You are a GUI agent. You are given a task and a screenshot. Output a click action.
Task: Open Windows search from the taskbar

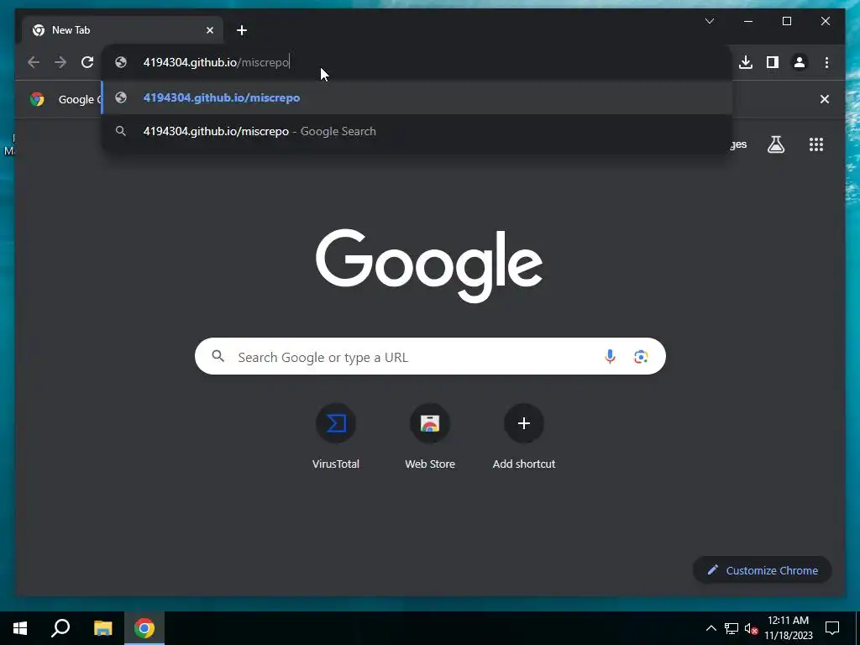[60, 628]
